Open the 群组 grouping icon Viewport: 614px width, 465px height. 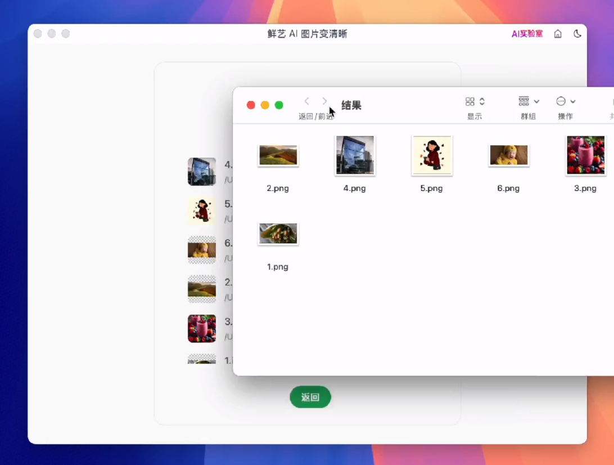[523, 101]
